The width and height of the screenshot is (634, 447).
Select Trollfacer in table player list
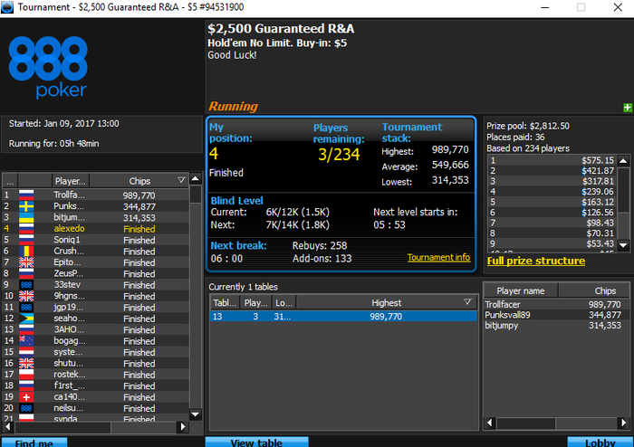click(x=557, y=304)
